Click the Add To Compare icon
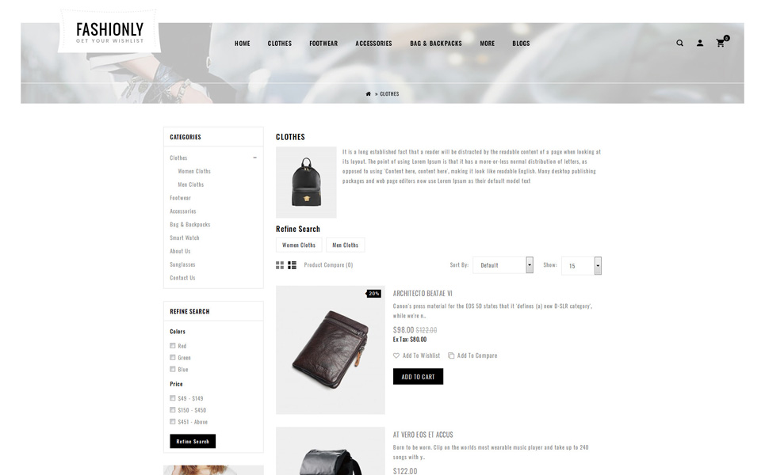The height and width of the screenshot is (475, 765). (x=451, y=355)
